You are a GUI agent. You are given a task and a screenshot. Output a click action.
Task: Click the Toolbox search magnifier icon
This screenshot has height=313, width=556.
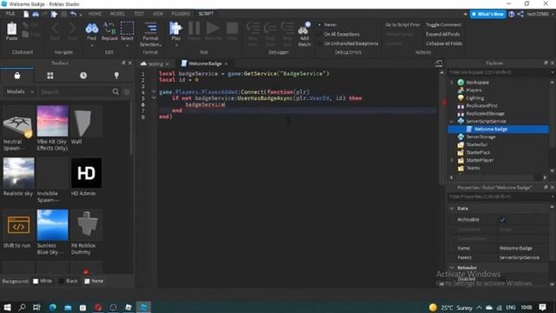click(116, 91)
